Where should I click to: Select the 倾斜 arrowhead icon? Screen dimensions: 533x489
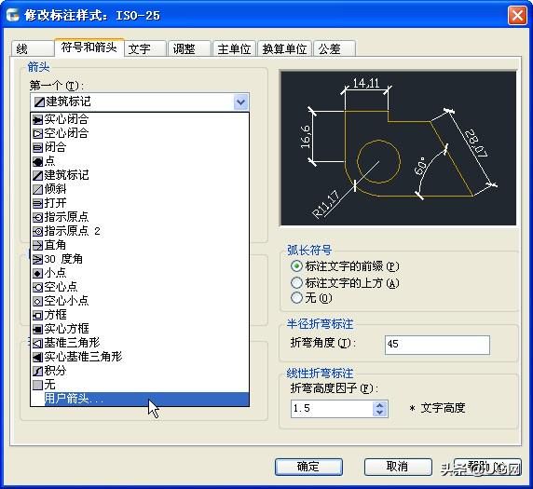pos(37,189)
